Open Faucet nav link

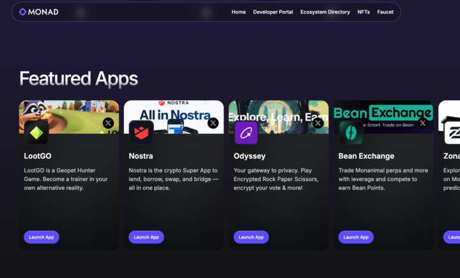coord(385,12)
